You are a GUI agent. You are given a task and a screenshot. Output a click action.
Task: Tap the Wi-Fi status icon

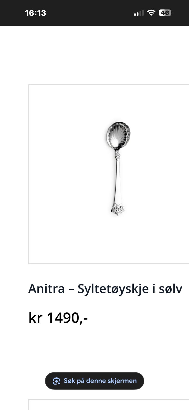click(151, 13)
